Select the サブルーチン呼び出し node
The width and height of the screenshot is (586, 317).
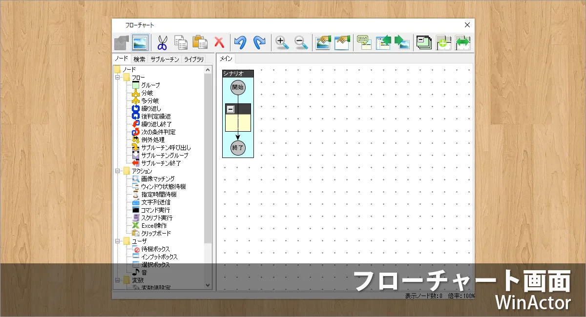click(x=166, y=147)
